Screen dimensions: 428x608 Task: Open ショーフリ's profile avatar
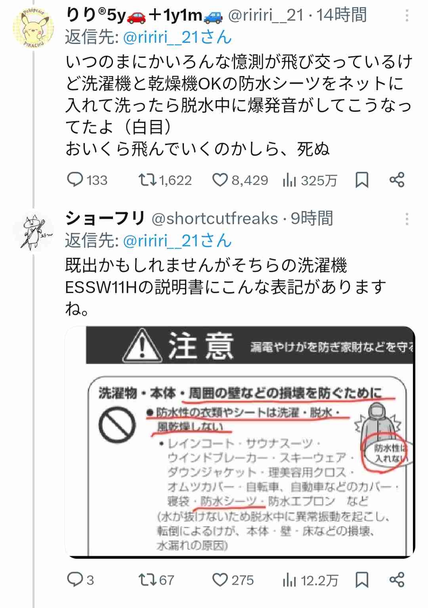pyautogui.click(x=33, y=232)
